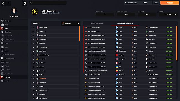Click Galactic Owners winner team

tap(153, 67)
